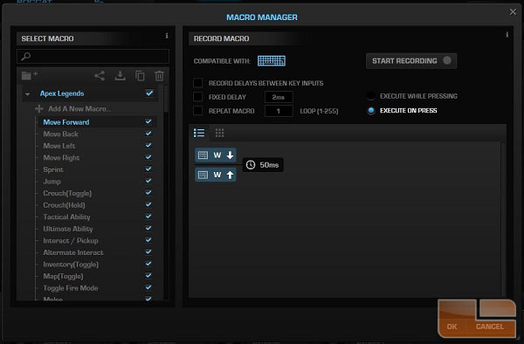Click the macro list scrollbar
The height and width of the screenshot is (344, 524).
pos(165,99)
